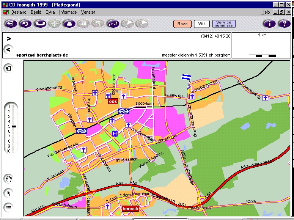Set zoom slider to level 8
Image resolution: width=294 pixels, height=220 pixels.
point(9,141)
